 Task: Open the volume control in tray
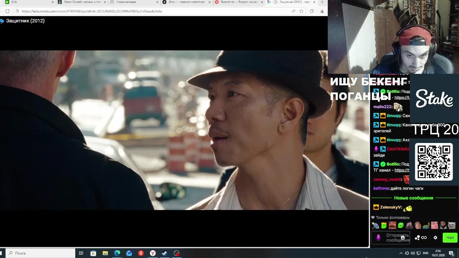click(x=413, y=253)
